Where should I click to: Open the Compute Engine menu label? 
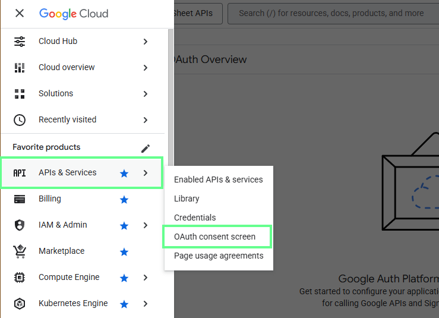coord(69,277)
